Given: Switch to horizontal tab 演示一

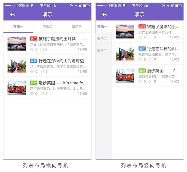Looking at the screenshot, I should [18, 27].
